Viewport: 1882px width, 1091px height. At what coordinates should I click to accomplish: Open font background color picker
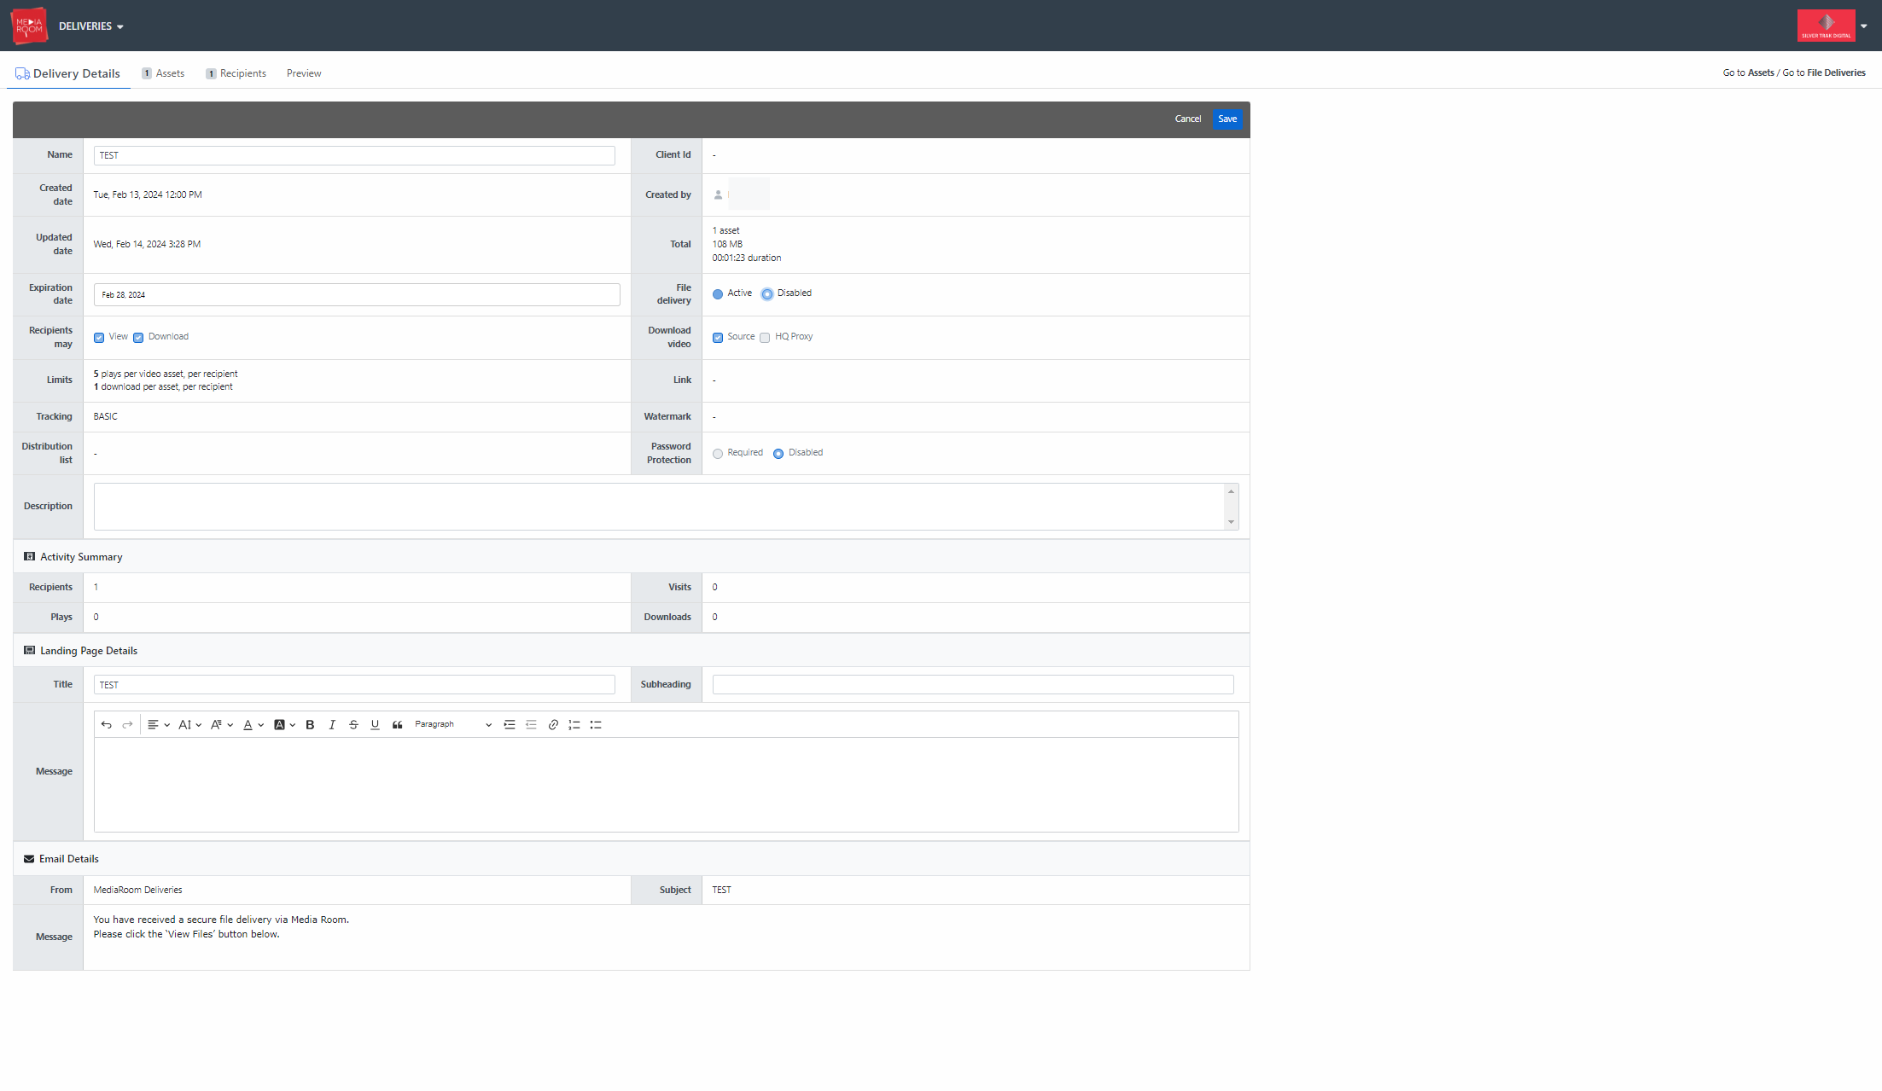point(284,725)
